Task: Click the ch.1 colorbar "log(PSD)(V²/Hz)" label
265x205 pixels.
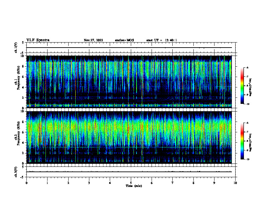Action: click(x=251, y=87)
